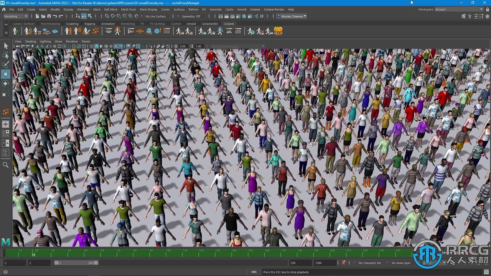Open the Workspace selector dropdown

point(460,9)
